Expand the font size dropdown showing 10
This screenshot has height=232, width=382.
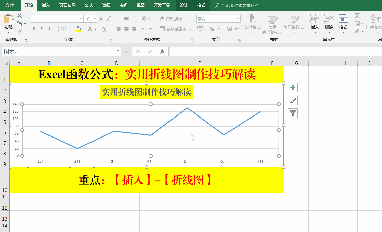click(95, 19)
